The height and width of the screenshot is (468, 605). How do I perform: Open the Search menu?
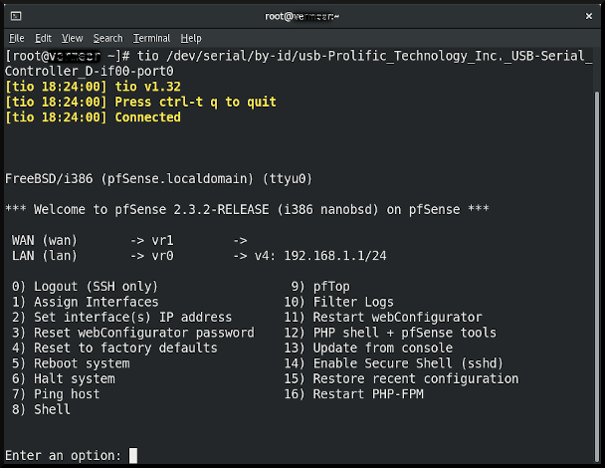[107, 38]
